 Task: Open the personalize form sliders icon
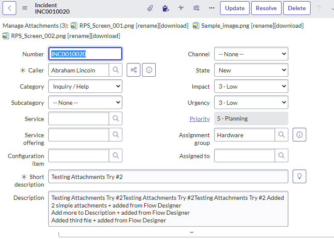coord(196,8)
